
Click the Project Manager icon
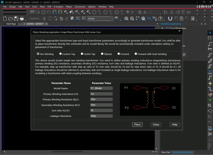[155, 18]
